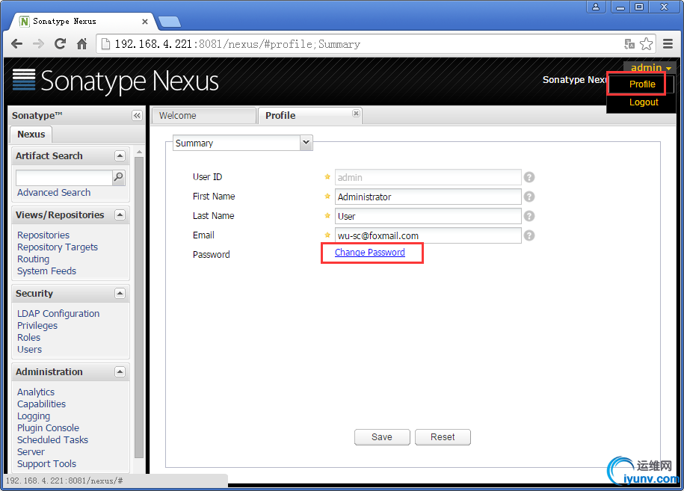684x491 pixels.
Task: Open Capabilities link
Action: (x=41, y=404)
